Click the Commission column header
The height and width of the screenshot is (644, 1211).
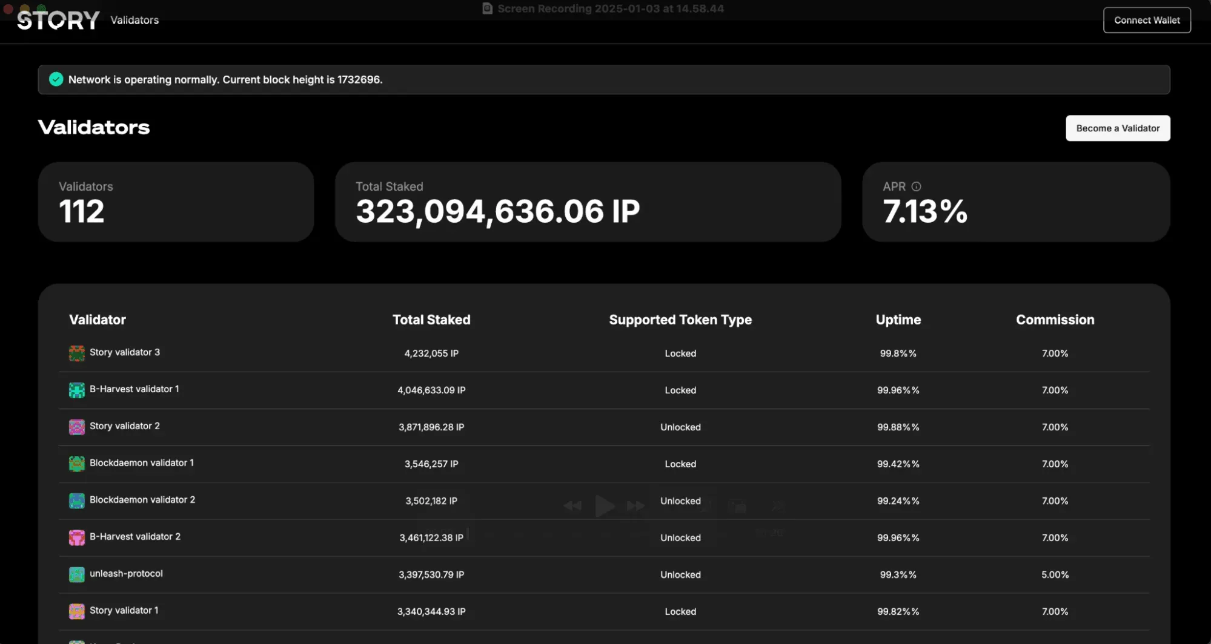(1055, 320)
